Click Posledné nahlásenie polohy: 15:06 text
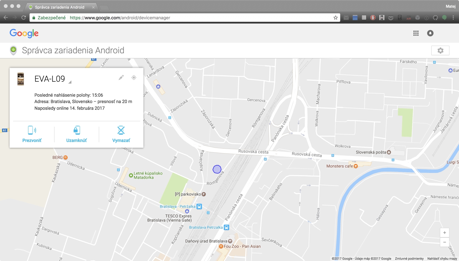 69,95
